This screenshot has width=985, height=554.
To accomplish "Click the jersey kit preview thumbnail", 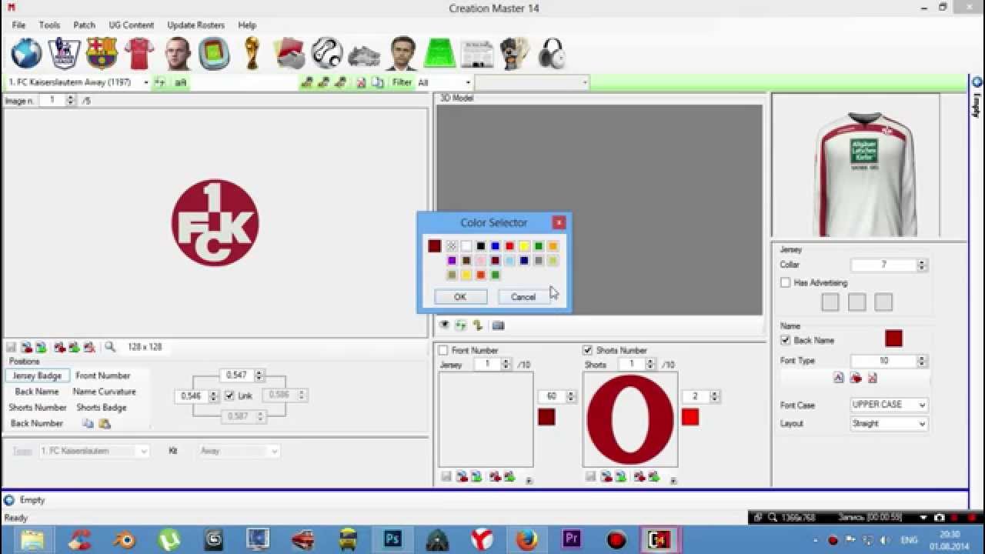I will click(866, 175).
